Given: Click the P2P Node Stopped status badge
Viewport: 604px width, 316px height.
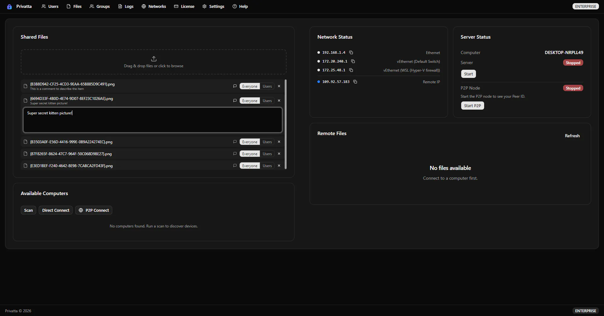Looking at the screenshot, I should pos(573,88).
